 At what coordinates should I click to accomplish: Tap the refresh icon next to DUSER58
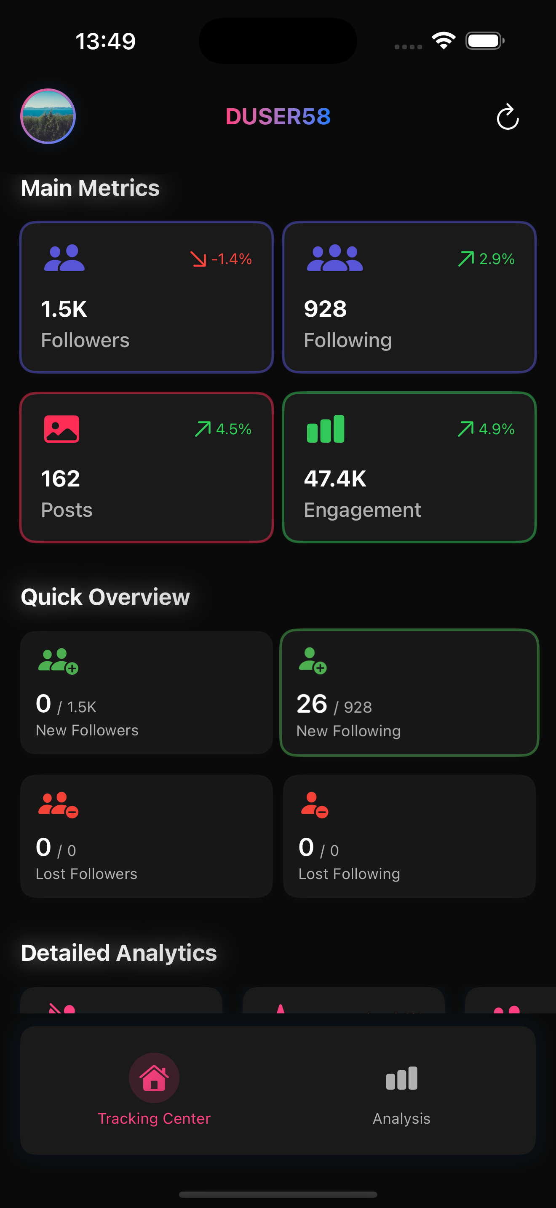tap(508, 118)
